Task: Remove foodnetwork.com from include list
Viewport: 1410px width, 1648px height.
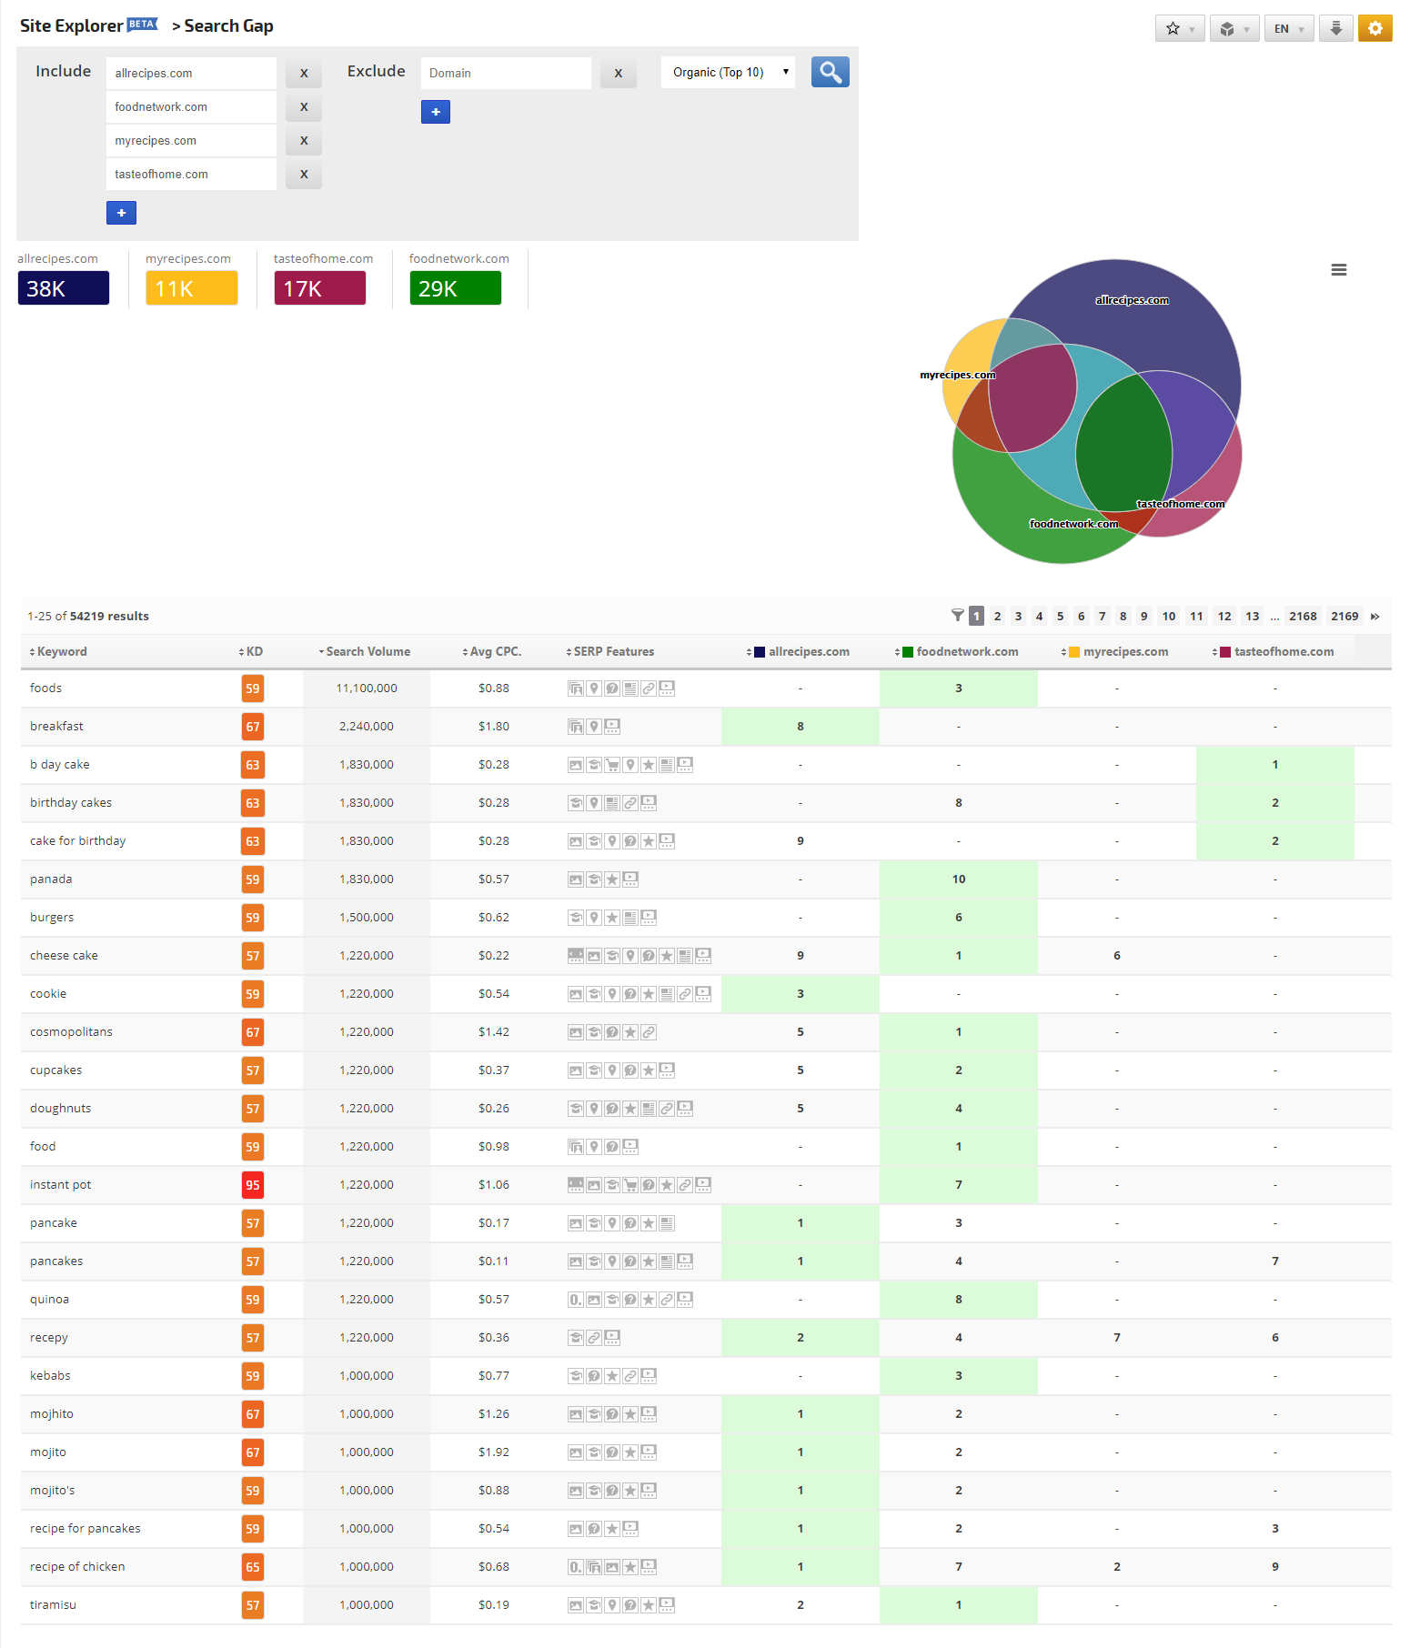Action: coord(304,107)
